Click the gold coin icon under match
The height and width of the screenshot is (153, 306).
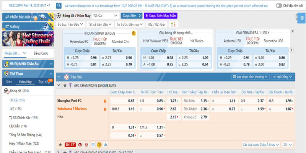(99, 145)
